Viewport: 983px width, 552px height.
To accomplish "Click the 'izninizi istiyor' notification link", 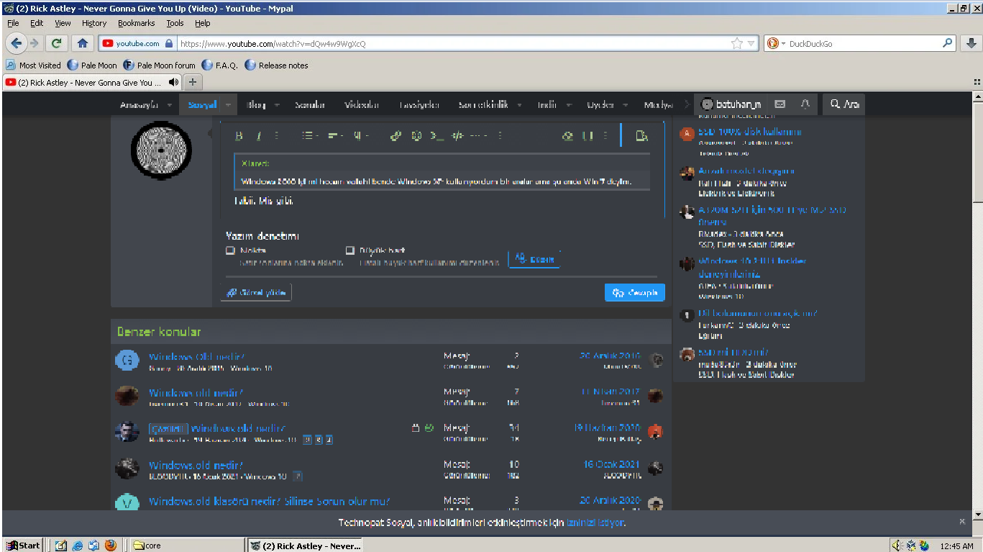I will click(x=595, y=522).
